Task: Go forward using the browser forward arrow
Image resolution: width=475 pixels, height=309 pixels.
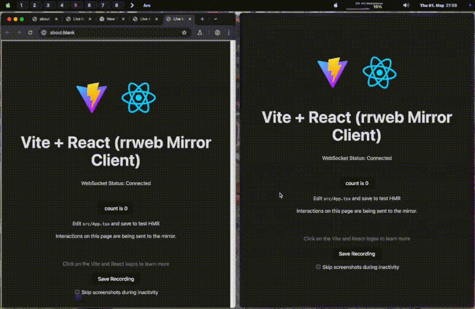Action: click(19, 33)
